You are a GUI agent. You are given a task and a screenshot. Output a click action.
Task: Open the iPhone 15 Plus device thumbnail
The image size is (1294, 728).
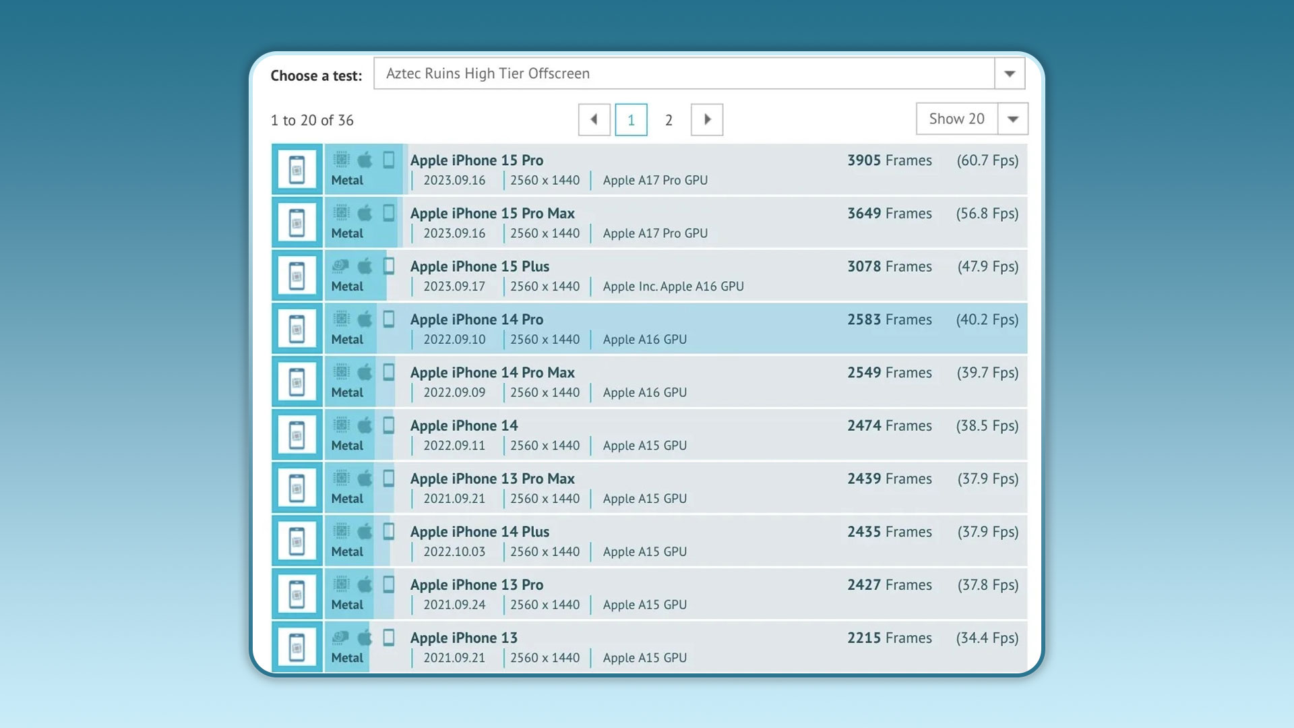297,276
